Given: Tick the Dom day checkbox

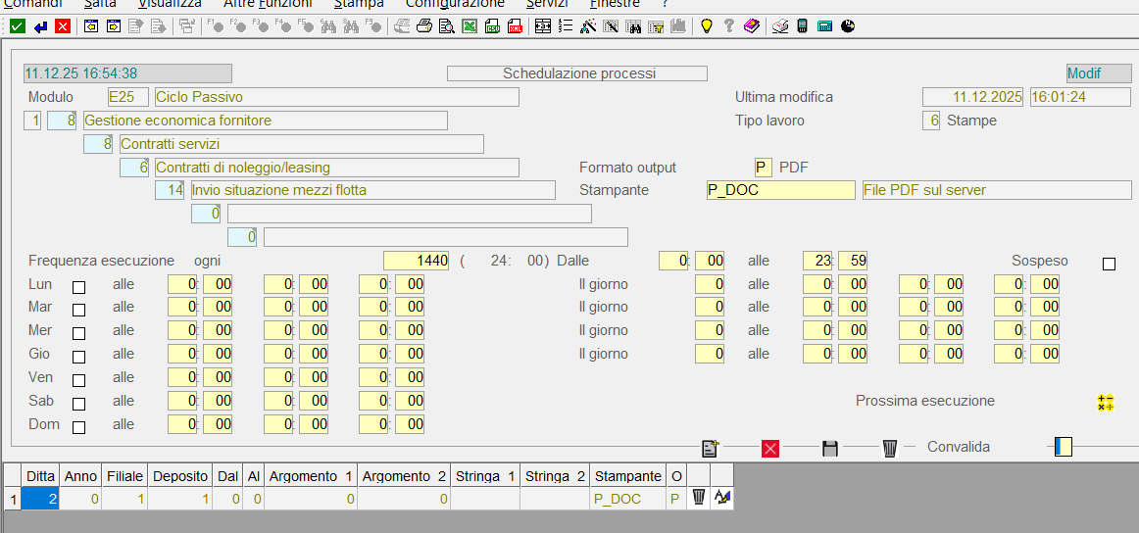Looking at the screenshot, I should pos(79,427).
